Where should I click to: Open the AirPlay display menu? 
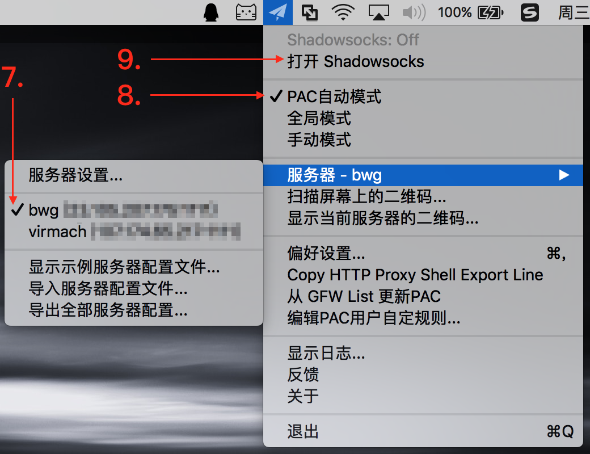coord(378,12)
